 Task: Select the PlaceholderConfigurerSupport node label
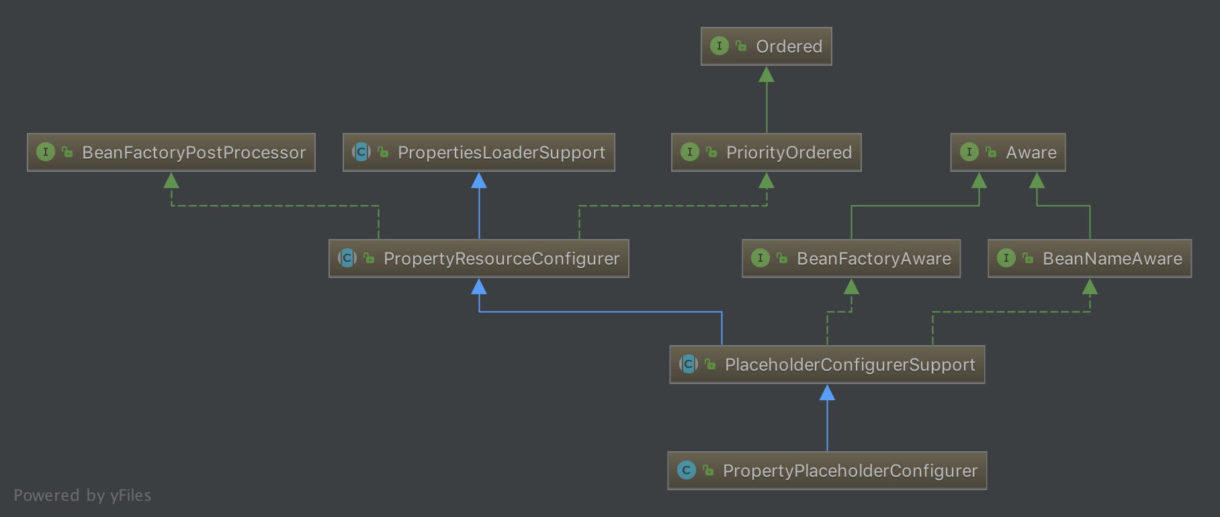coord(850,365)
